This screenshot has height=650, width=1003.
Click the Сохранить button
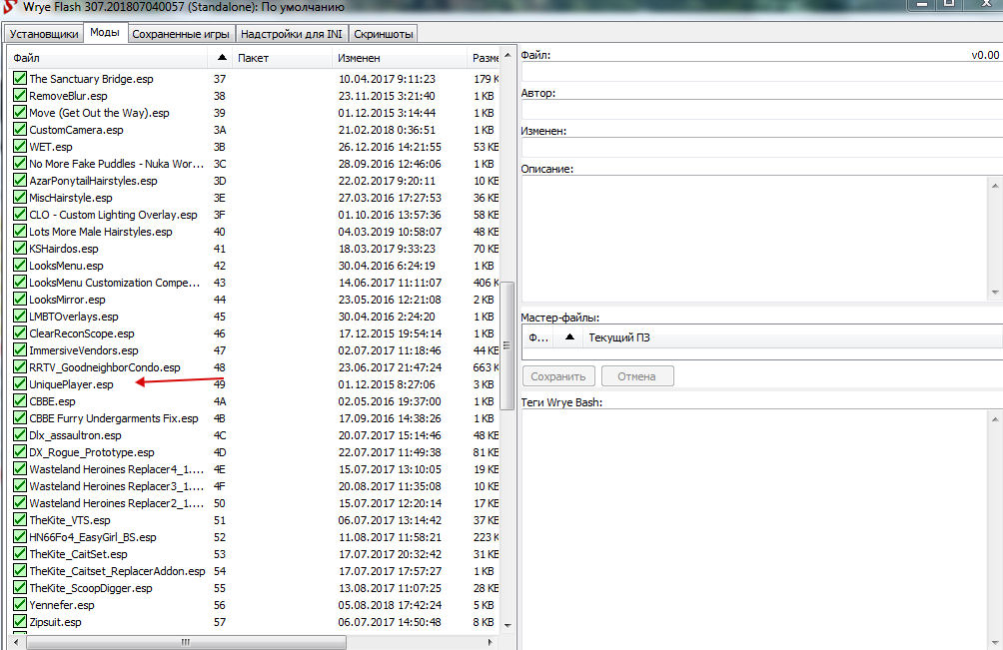(x=558, y=376)
